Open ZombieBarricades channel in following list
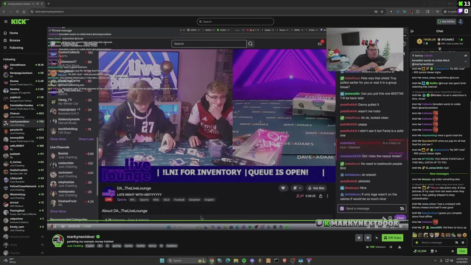471x265 pixels. click(23, 106)
